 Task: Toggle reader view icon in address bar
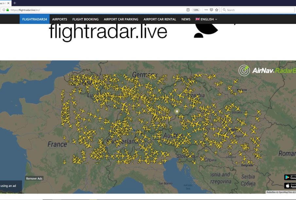coord(188,10)
